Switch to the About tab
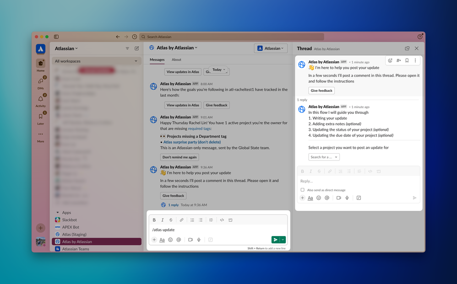This screenshot has height=284, width=457. 176,59
